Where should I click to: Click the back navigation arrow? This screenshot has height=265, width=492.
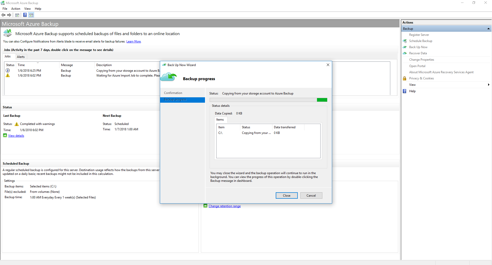click(3, 15)
